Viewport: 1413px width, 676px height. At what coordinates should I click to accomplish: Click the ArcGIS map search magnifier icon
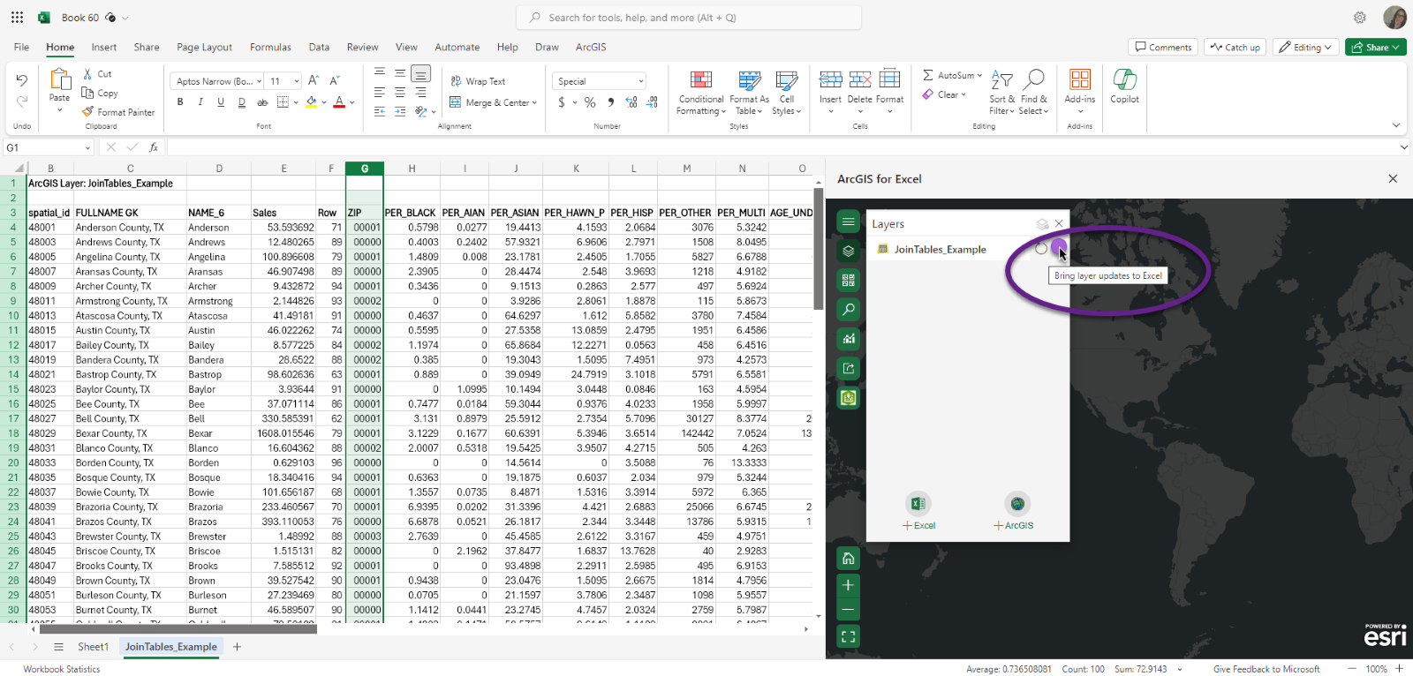[x=849, y=310]
